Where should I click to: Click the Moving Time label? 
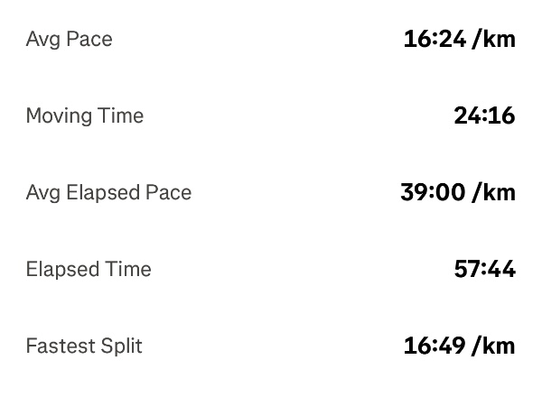84,116
